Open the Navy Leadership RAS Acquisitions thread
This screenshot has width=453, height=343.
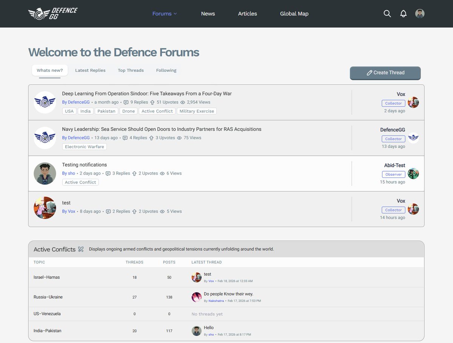162,129
